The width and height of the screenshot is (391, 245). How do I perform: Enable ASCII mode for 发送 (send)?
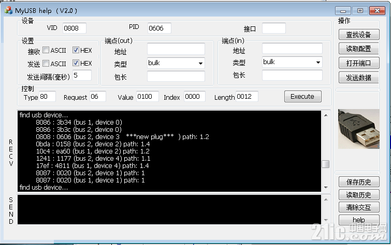(x=46, y=63)
